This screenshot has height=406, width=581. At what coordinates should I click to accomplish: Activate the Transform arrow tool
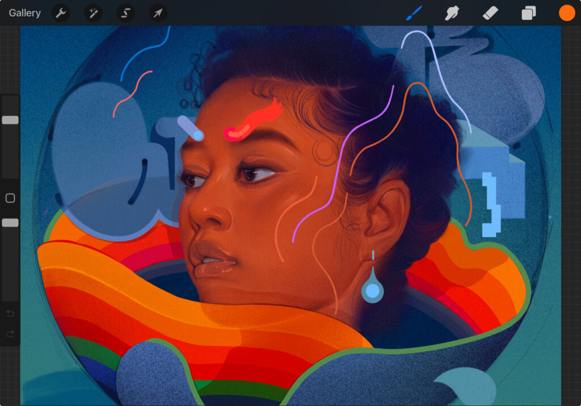(158, 13)
